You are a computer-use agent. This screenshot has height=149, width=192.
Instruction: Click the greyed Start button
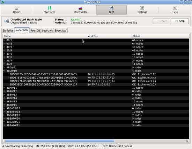[x=161, y=21]
